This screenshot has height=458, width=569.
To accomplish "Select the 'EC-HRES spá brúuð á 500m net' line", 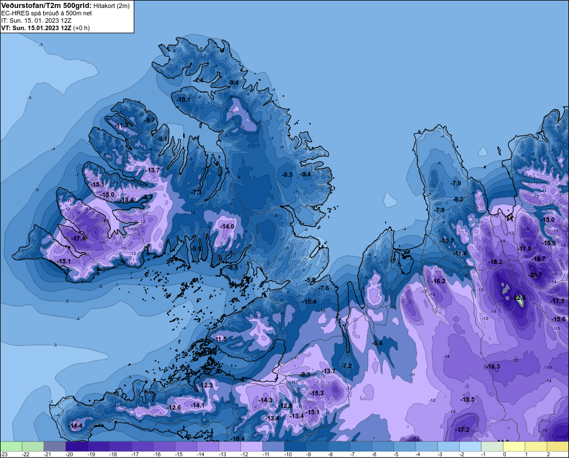I will click(47, 13).
